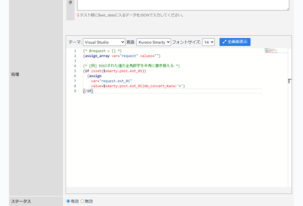Click the {assign keyword on line 6
The width and height of the screenshot is (303, 206).
[x=94, y=76]
